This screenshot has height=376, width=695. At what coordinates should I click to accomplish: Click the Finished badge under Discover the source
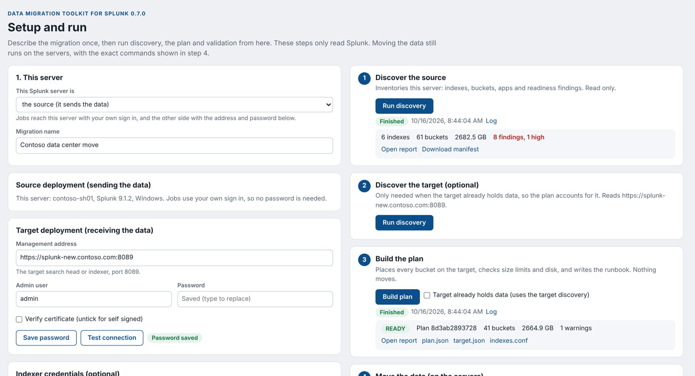coord(391,122)
